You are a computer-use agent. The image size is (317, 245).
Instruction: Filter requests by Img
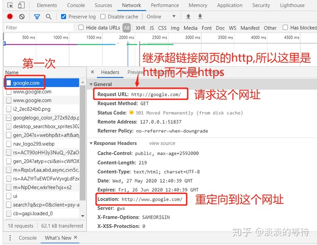point(175,28)
